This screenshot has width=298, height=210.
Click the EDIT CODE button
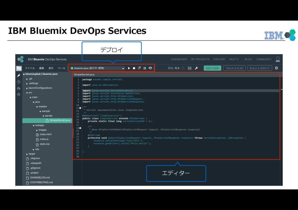(x=212, y=68)
